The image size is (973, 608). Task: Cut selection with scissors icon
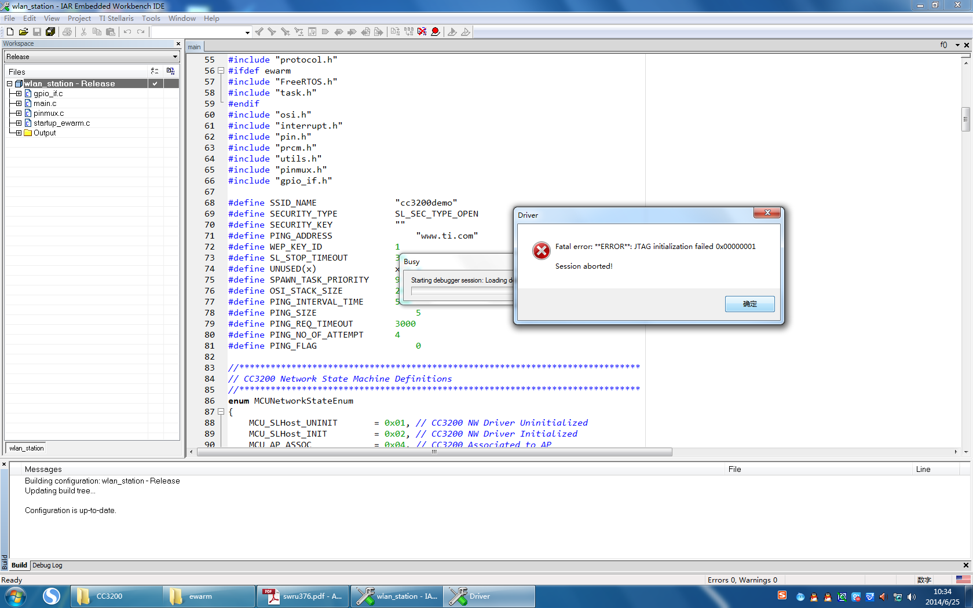click(x=83, y=32)
